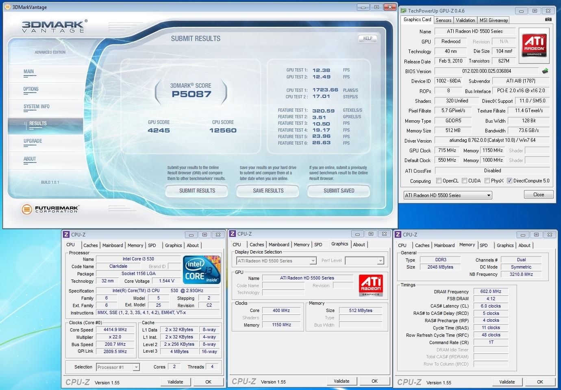This screenshot has height=390, width=561.
Task: Toggle the DirectCompute 5.0 checkbox
Action: [x=509, y=181]
